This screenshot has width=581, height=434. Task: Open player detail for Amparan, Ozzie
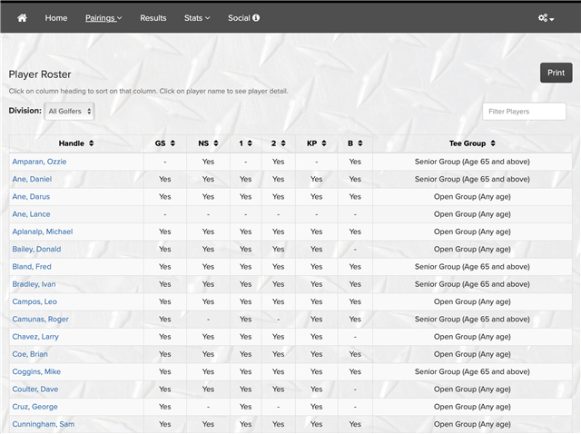coord(39,162)
